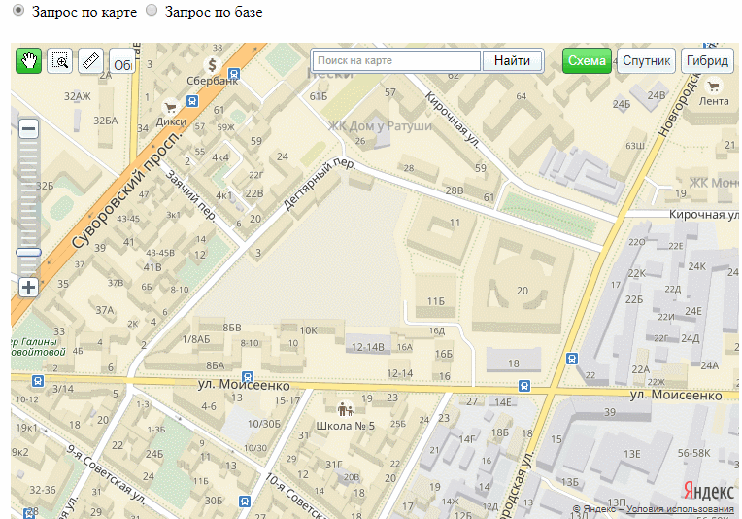Click bus stop icon beside building 22
This screenshot has width=742, height=519.
tap(572, 359)
